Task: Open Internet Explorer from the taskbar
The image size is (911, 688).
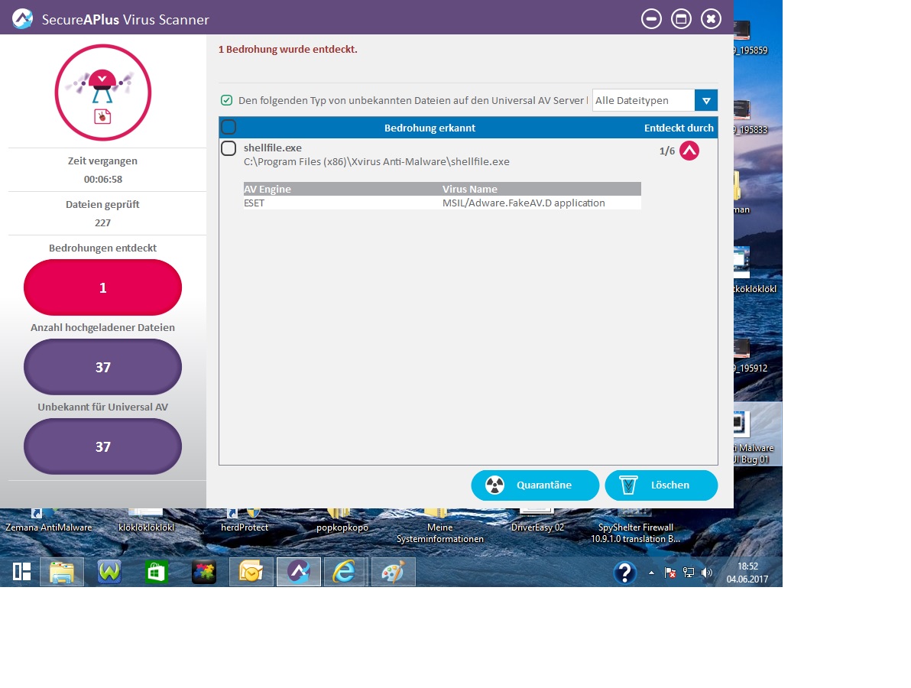Action: 345,572
